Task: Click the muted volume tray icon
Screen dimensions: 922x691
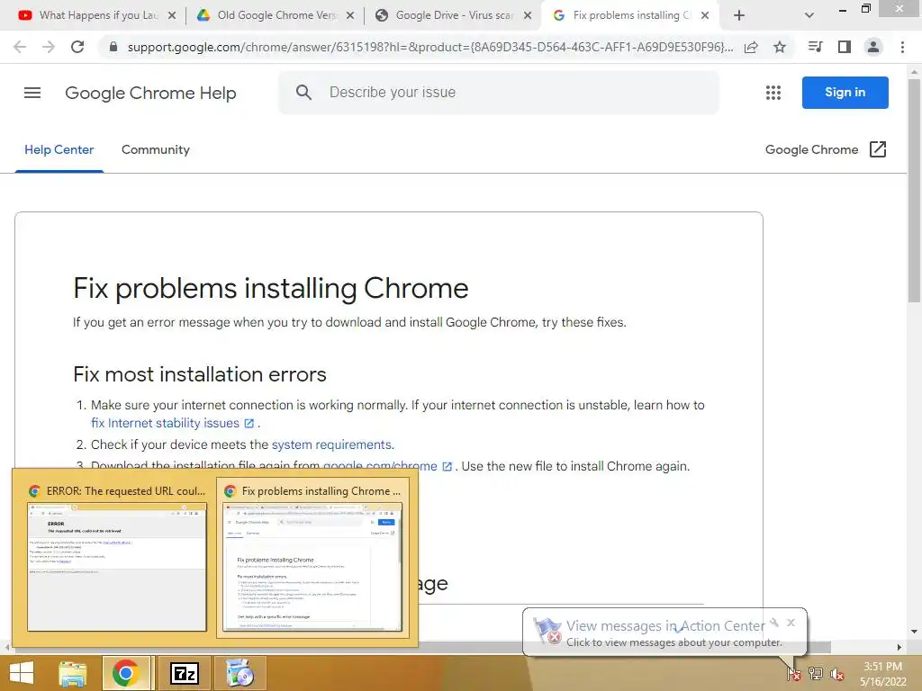Action: point(836,673)
